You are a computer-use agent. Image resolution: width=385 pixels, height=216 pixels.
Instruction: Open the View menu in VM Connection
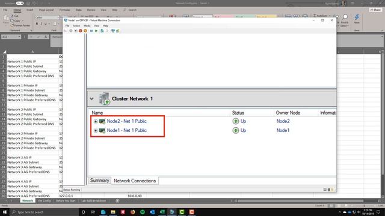click(x=97, y=26)
